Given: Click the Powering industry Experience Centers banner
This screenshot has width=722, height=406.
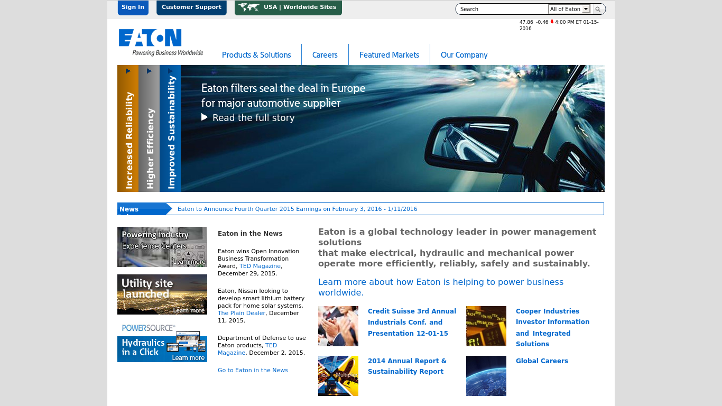Looking at the screenshot, I should [162, 247].
